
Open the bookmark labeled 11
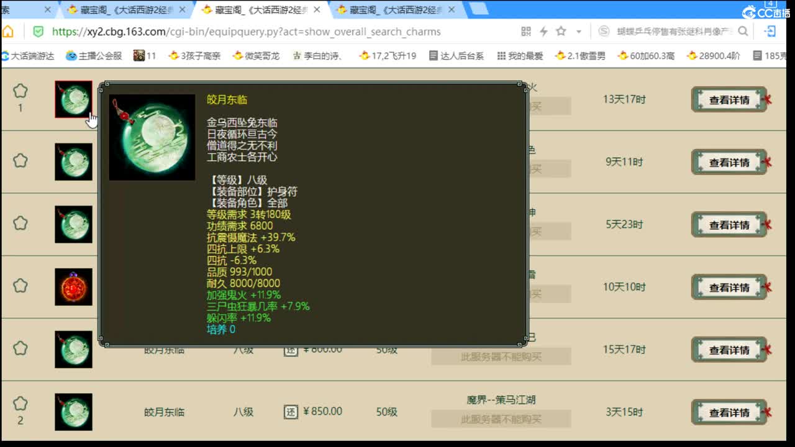pos(145,56)
